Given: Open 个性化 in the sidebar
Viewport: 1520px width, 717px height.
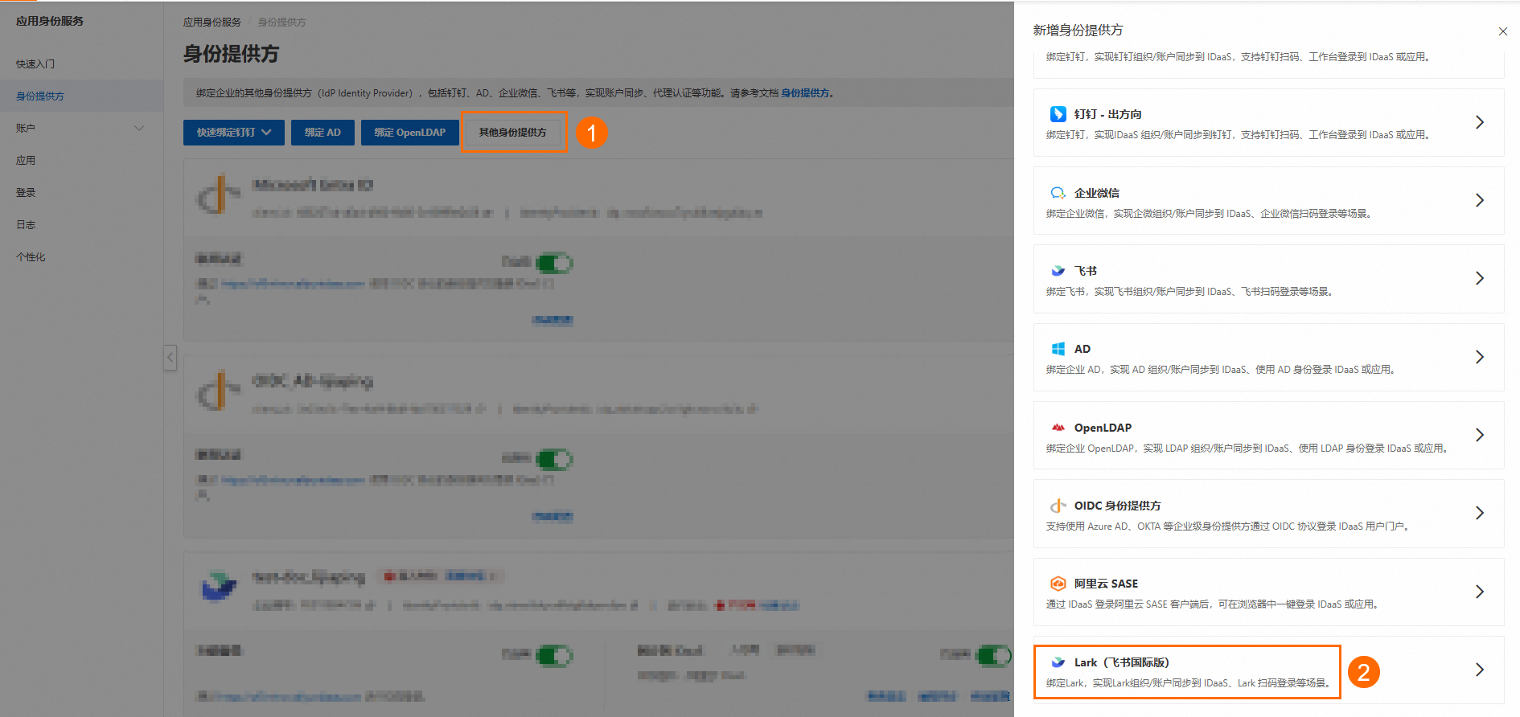Looking at the screenshot, I should pos(31,256).
